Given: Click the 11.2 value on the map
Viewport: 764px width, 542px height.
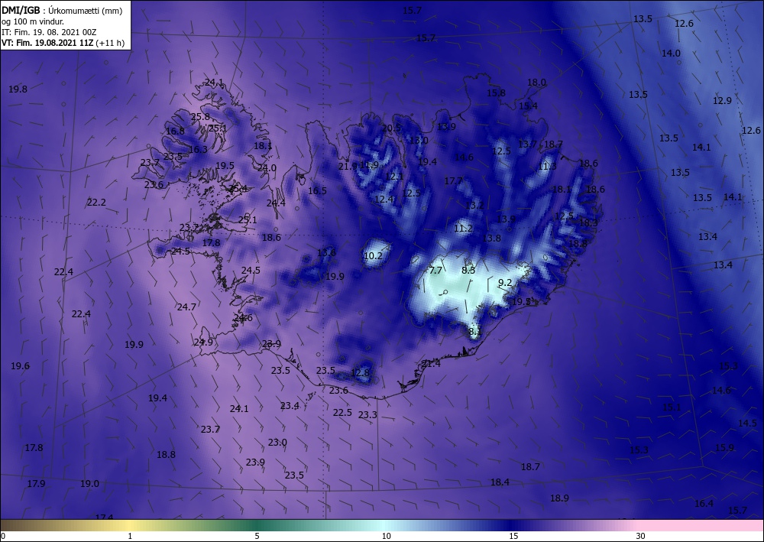Looking at the screenshot, I should [464, 228].
